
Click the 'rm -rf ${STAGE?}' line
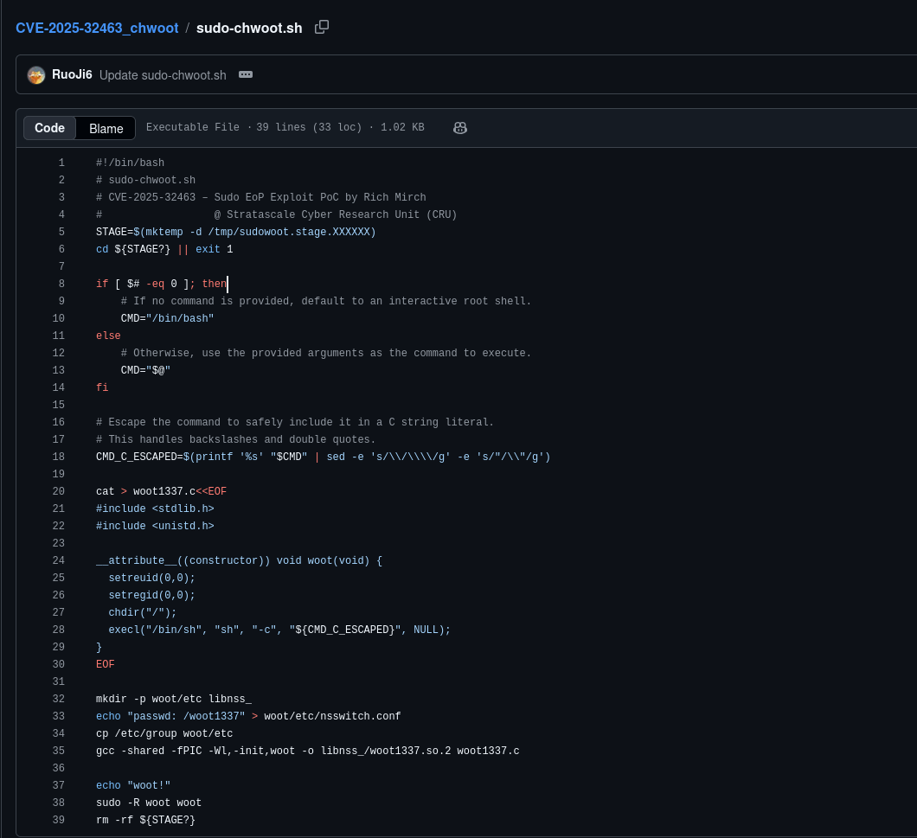(145, 820)
